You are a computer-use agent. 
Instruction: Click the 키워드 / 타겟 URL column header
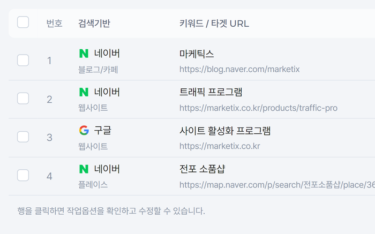(x=214, y=24)
